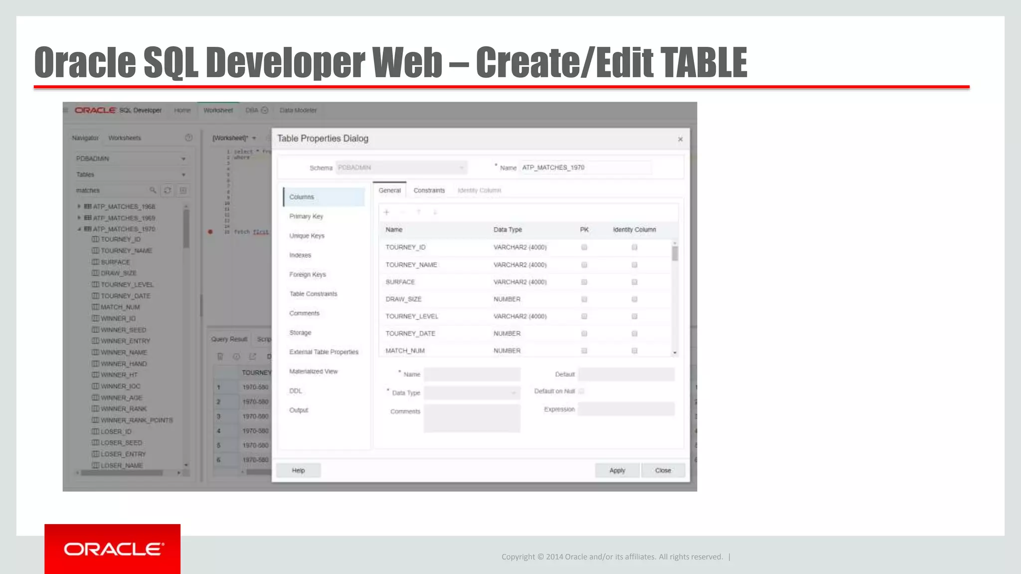Click the table Name input field
Image resolution: width=1021 pixels, height=574 pixels.
click(x=586, y=167)
